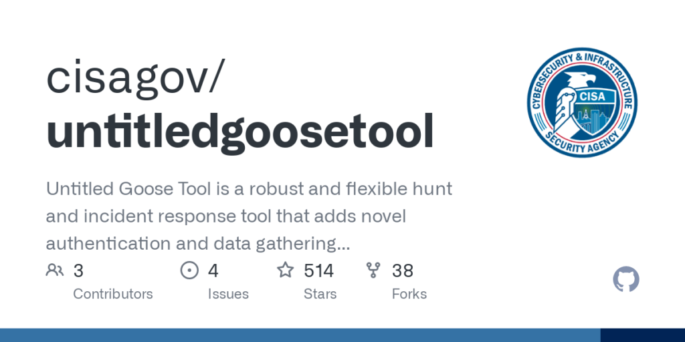Click the repository description text
The width and height of the screenshot is (685, 342).
[x=249, y=216]
